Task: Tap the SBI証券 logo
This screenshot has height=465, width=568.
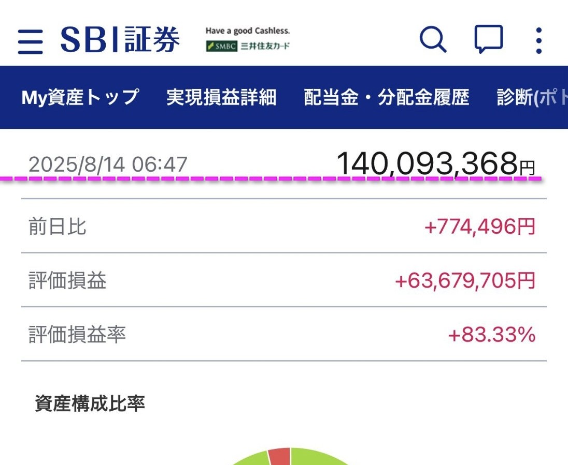Action: point(120,39)
